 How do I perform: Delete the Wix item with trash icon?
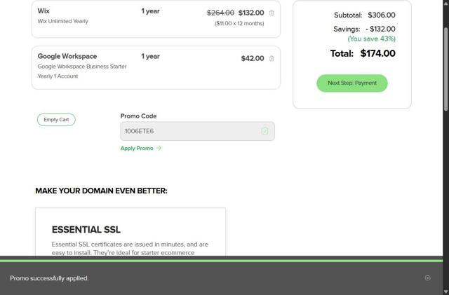[x=272, y=13]
